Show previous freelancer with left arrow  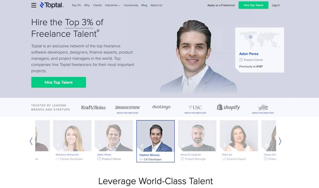coord(31,141)
